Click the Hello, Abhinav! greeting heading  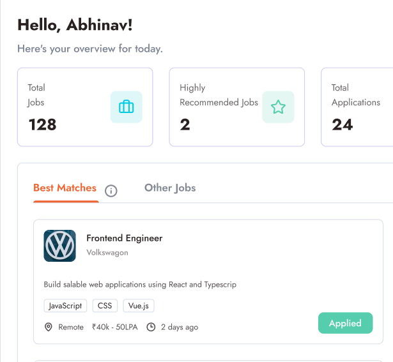click(75, 25)
